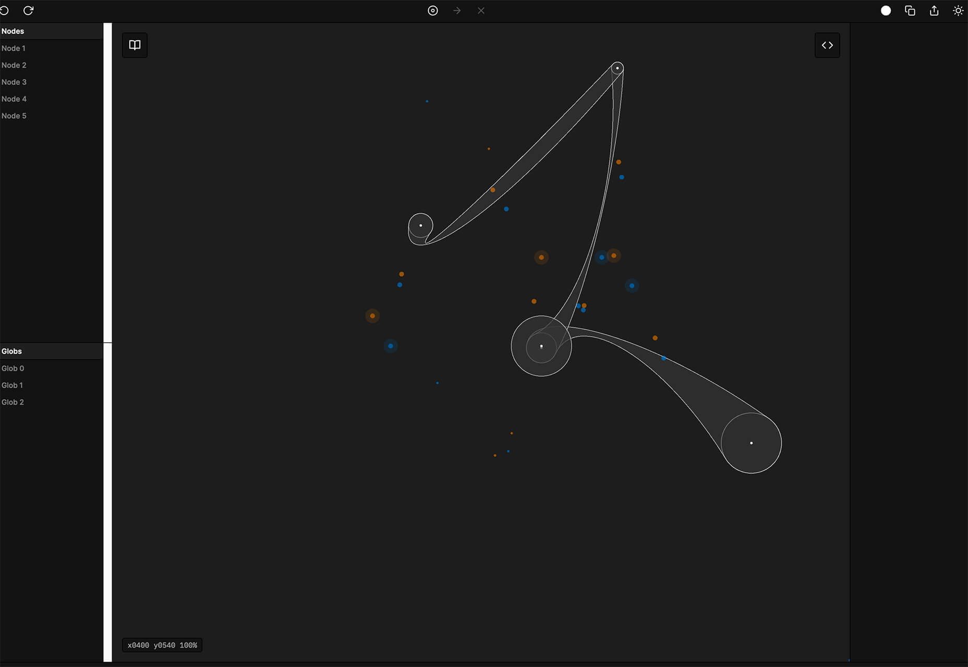Click the share/export icon at top right
968x667 pixels.
934,10
